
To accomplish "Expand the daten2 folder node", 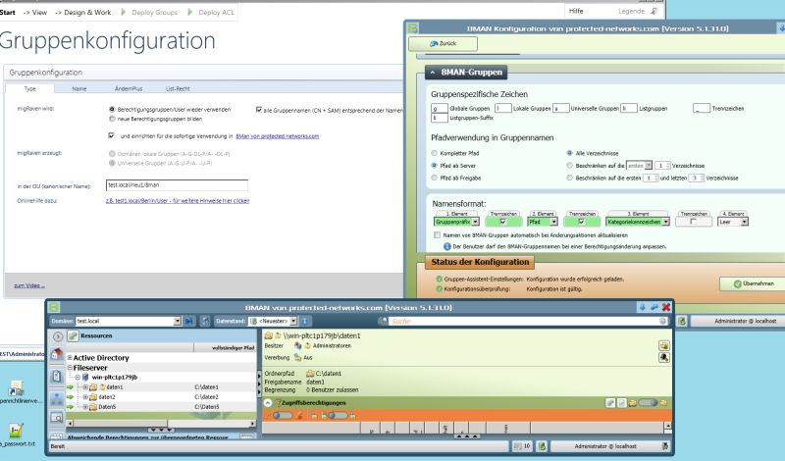I will pyautogui.click(x=85, y=397).
